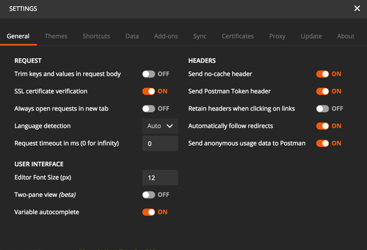The width and height of the screenshot is (367, 250).
Task: Enable the Two-pane view beta switch
Action: [148, 195]
